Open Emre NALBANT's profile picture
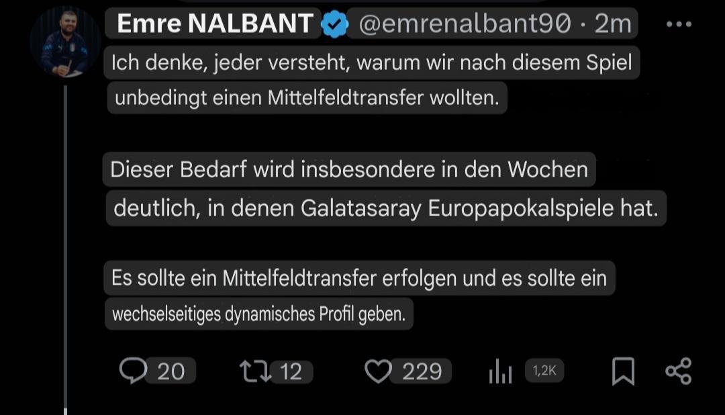This screenshot has height=415, width=725. [64, 43]
